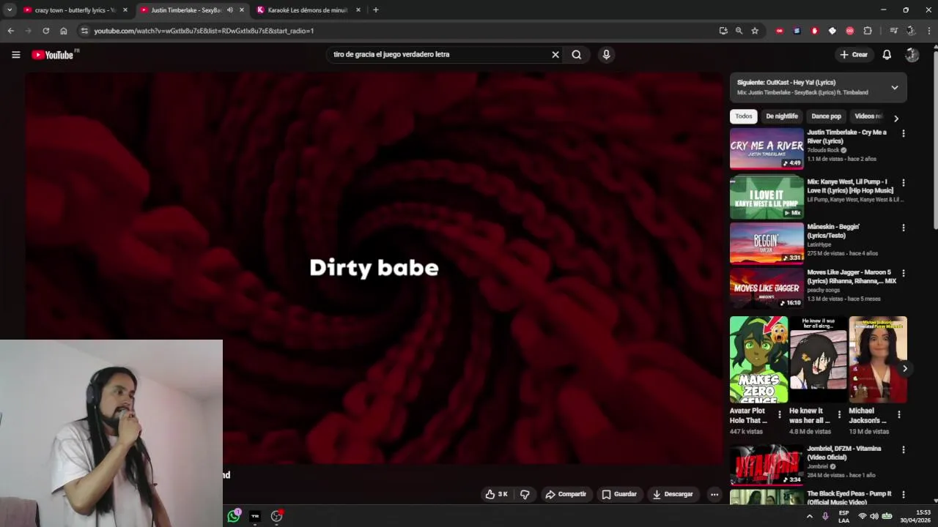The height and width of the screenshot is (527, 938).
Task: Download the video with Descargar
Action: pyautogui.click(x=673, y=494)
